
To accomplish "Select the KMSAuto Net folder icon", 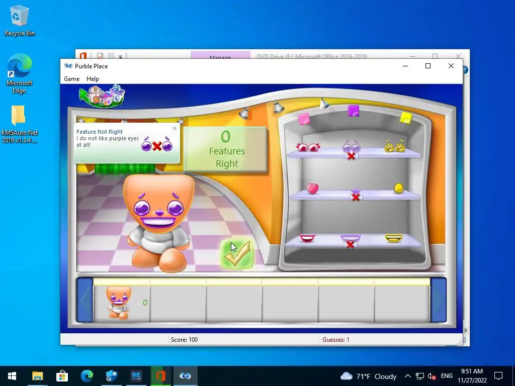I will pyautogui.click(x=20, y=125).
